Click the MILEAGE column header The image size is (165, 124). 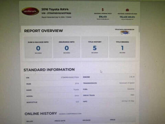(87, 120)
